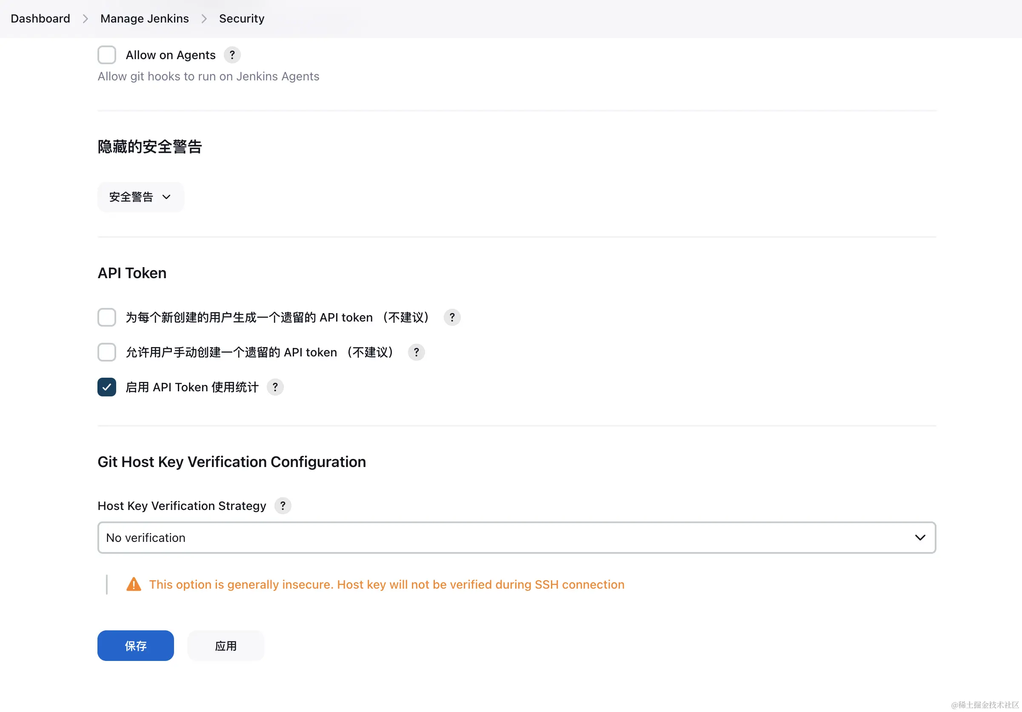Open help for legacy API token generation option
Viewport: 1022px width, 712px height.
tap(451, 317)
